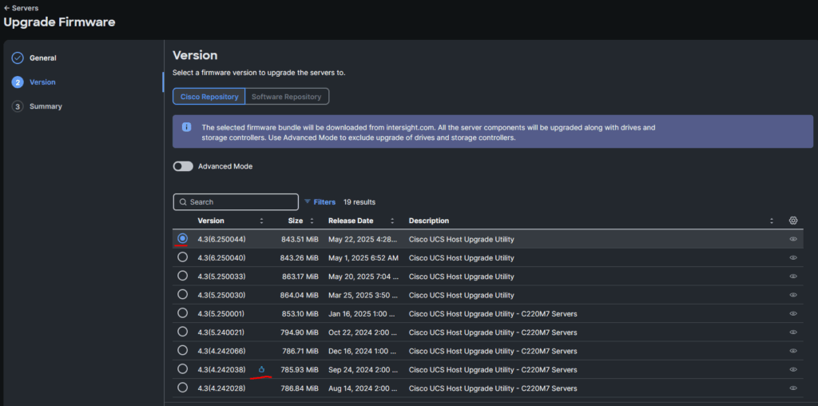Select radio button for 4.3(5.250001)
Screen dimensions: 818x406
[x=182, y=313]
